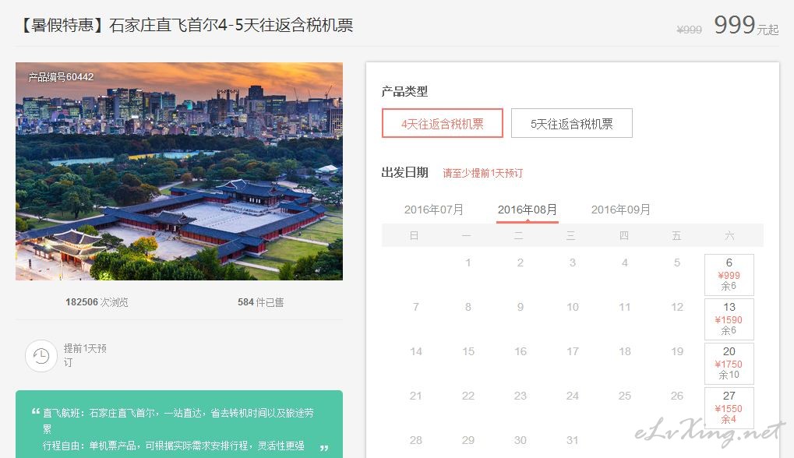Click calendar date 31 in August
Viewport: 794px width, 458px height.
click(x=572, y=440)
